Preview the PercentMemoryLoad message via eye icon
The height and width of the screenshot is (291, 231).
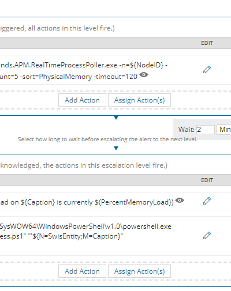[x=180, y=201]
